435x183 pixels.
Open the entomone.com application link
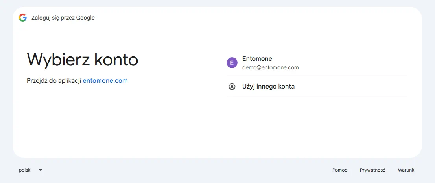coord(105,81)
